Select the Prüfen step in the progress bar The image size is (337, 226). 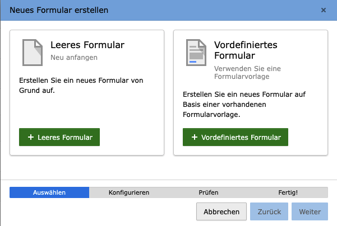click(x=208, y=192)
